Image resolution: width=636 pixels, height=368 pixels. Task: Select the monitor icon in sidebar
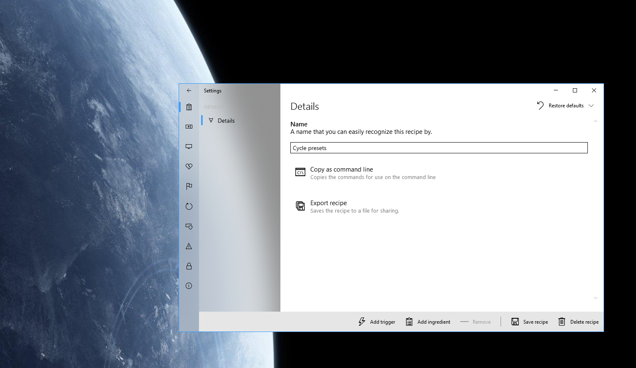pos(189,146)
